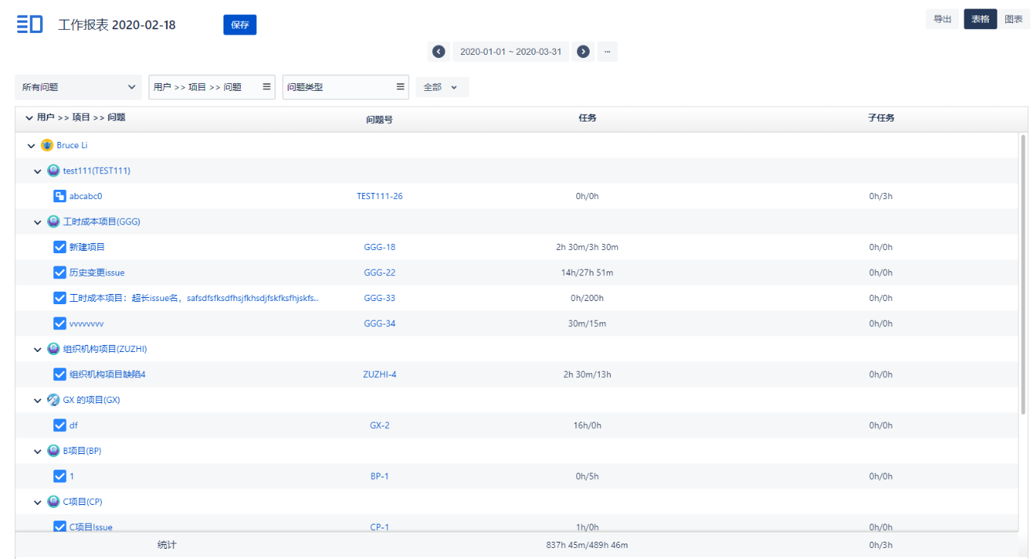The height and width of the screenshot is (559, 1035).
Task: Click the 保存 button
Action: click(240, 25)
